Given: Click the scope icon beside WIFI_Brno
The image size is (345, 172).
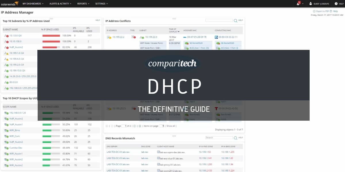Looking at the screenshot, I should (6, 130).
